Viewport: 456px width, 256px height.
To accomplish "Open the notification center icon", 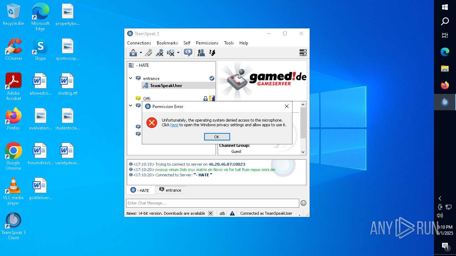I will [445, 246].
